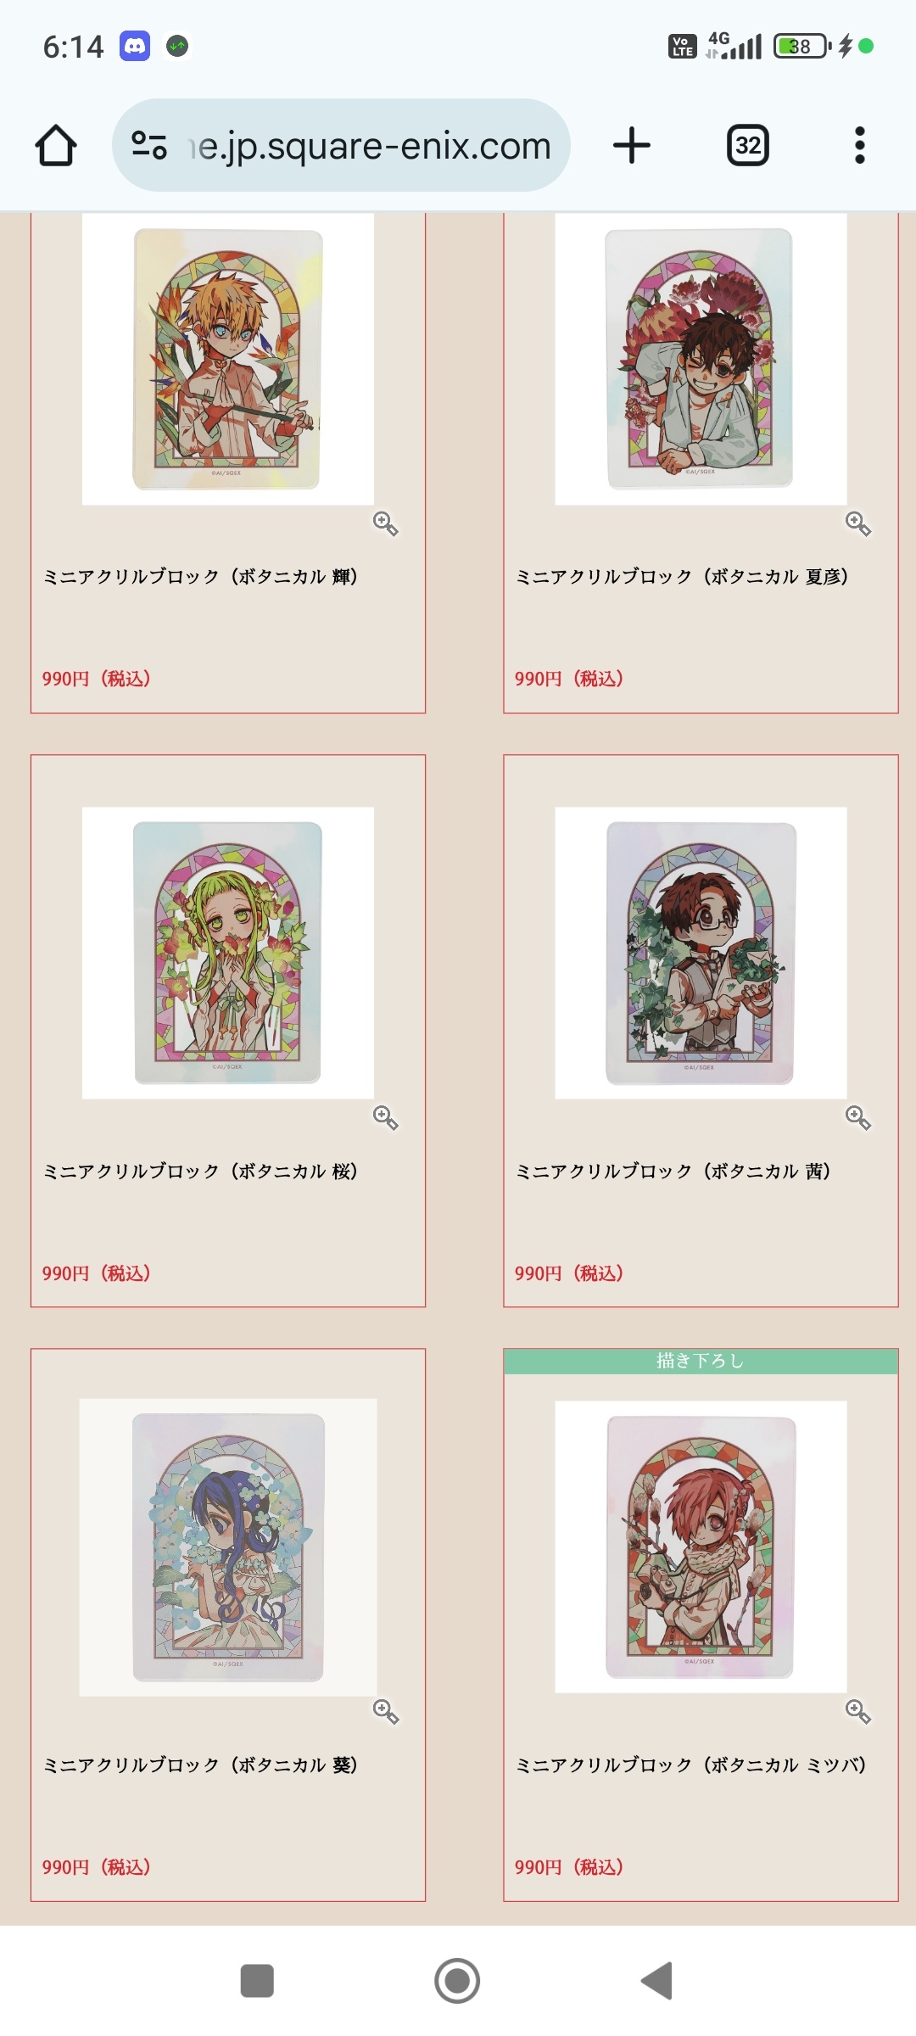Select the square-enix.com address bar
The width and height of the screenshot is (916, 2036).
click(x=341, y=145)
